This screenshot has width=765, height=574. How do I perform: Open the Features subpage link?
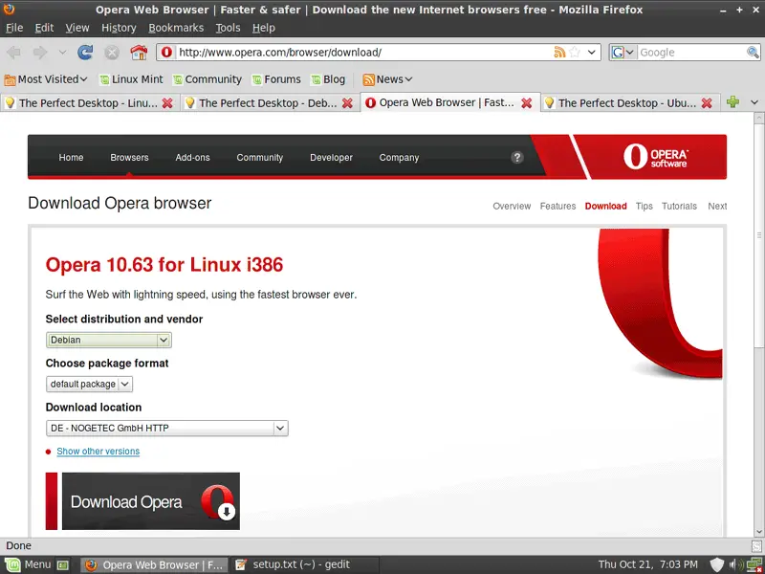557,206
